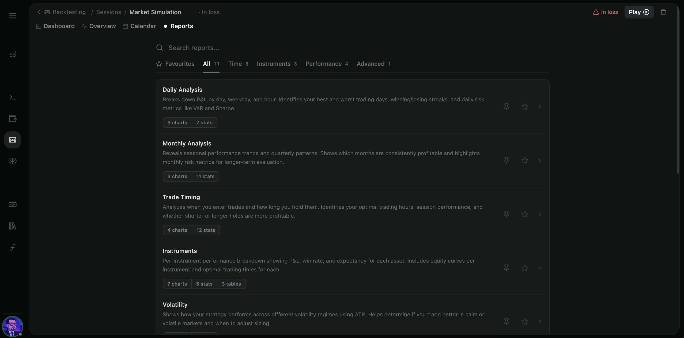Filter reports by Time category

238,64
